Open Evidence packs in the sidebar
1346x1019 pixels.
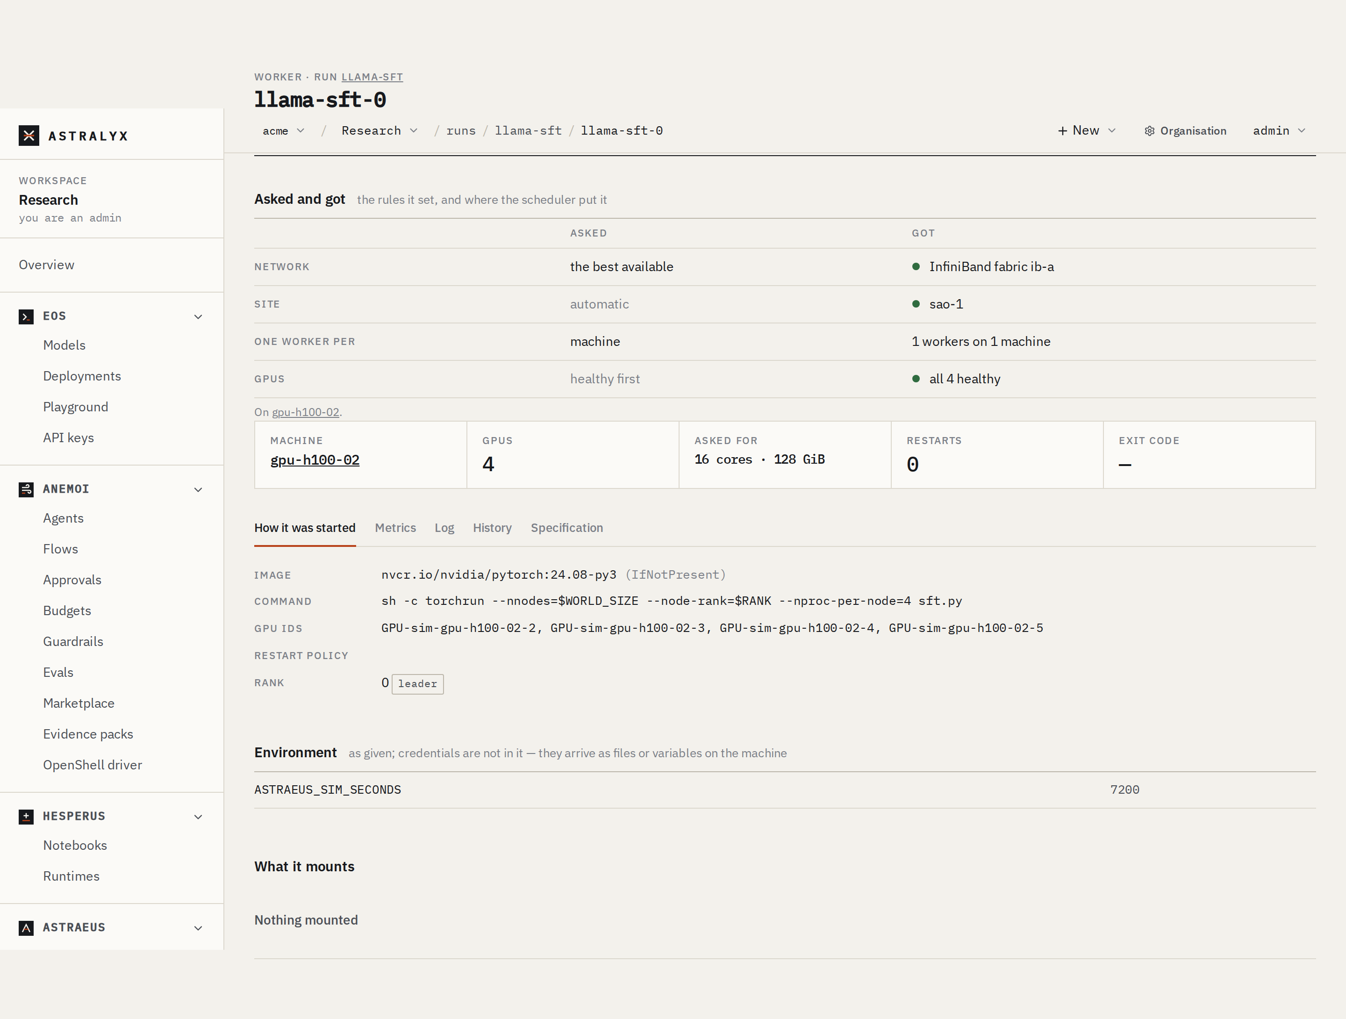tap(88, 734)
